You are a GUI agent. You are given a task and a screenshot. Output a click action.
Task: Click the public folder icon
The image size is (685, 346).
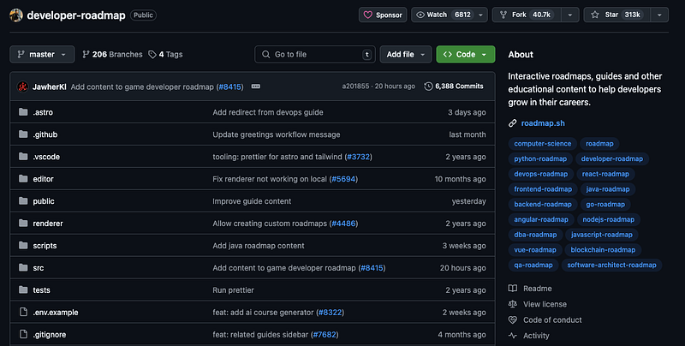pyautogui.click(x=23, y=201)
